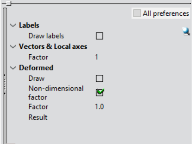Enable the All preferences checkbox
Image resolution: width=192 pixels, height=144 pixels.
click(137, 13)
